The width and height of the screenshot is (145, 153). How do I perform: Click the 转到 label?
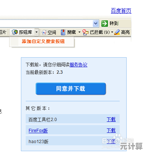pyautogui.click(x=114, y=23)
